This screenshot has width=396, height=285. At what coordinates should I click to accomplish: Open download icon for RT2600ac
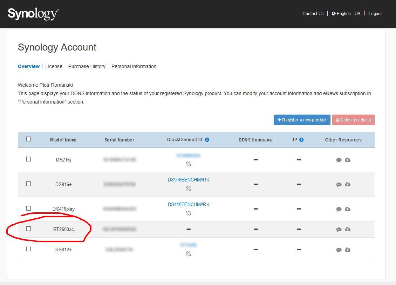coord(348,229)
